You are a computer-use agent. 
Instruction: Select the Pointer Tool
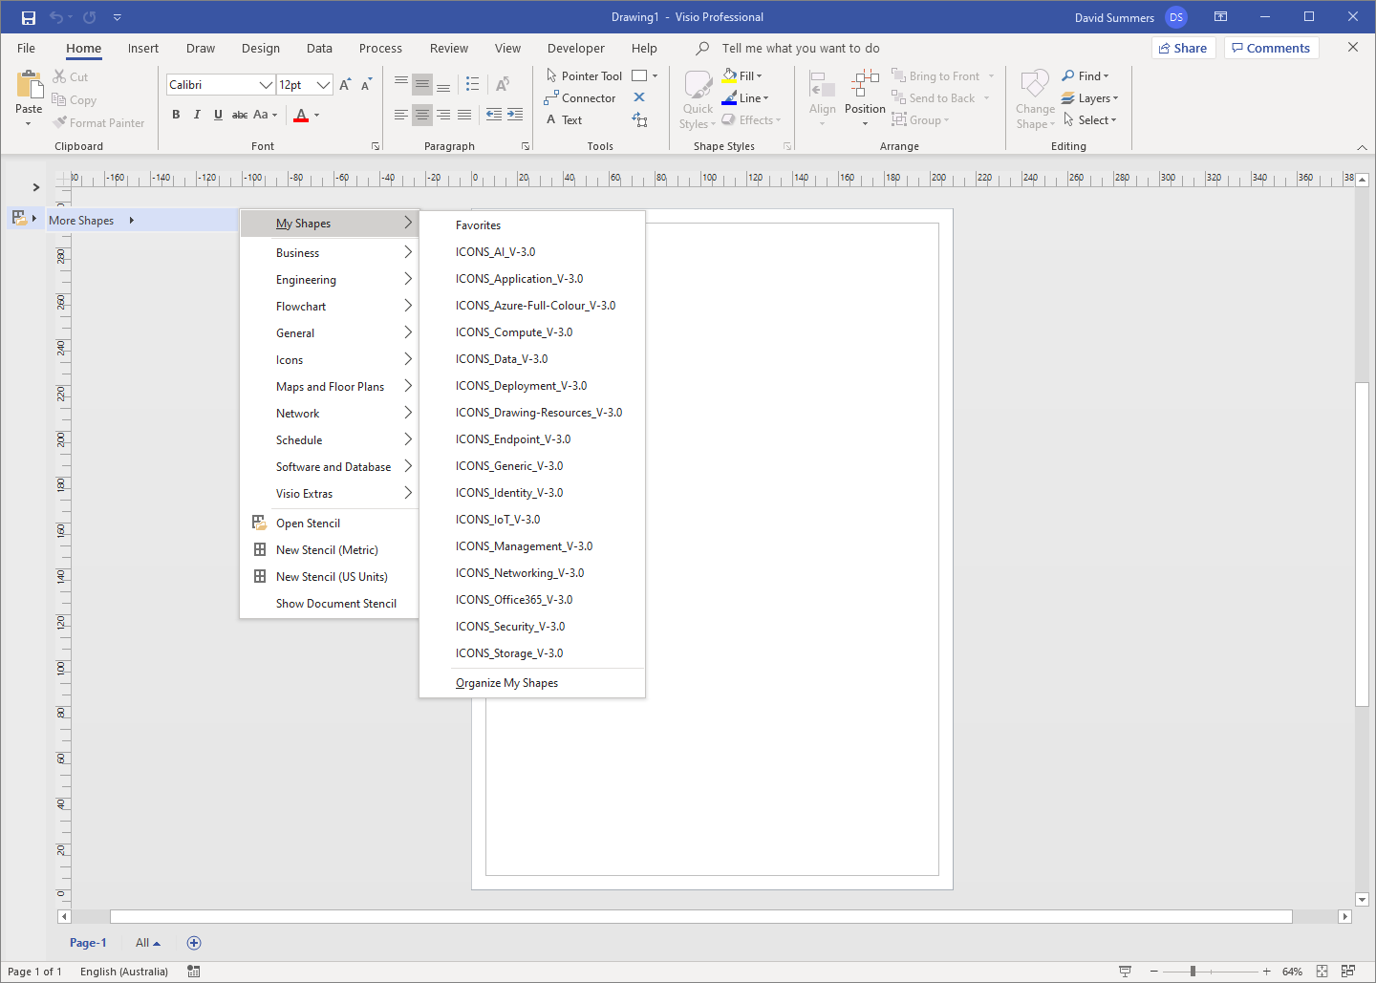coord(584,75)
